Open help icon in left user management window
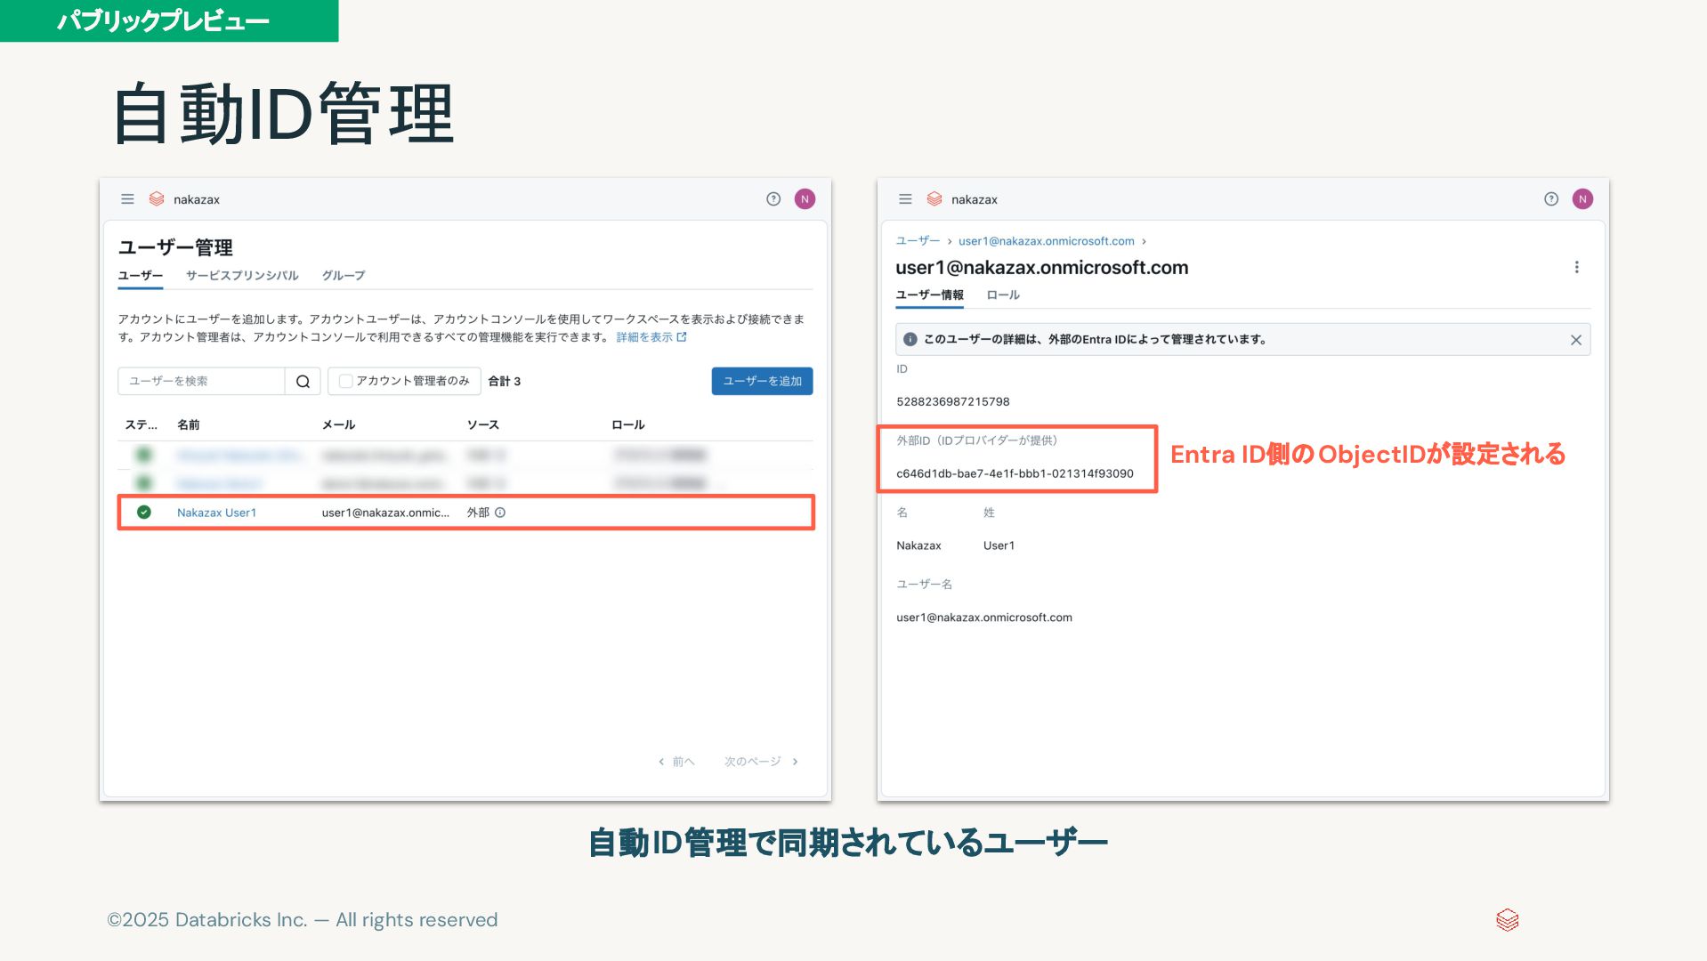Viewport: 1707px width, 961px height. 773,199
